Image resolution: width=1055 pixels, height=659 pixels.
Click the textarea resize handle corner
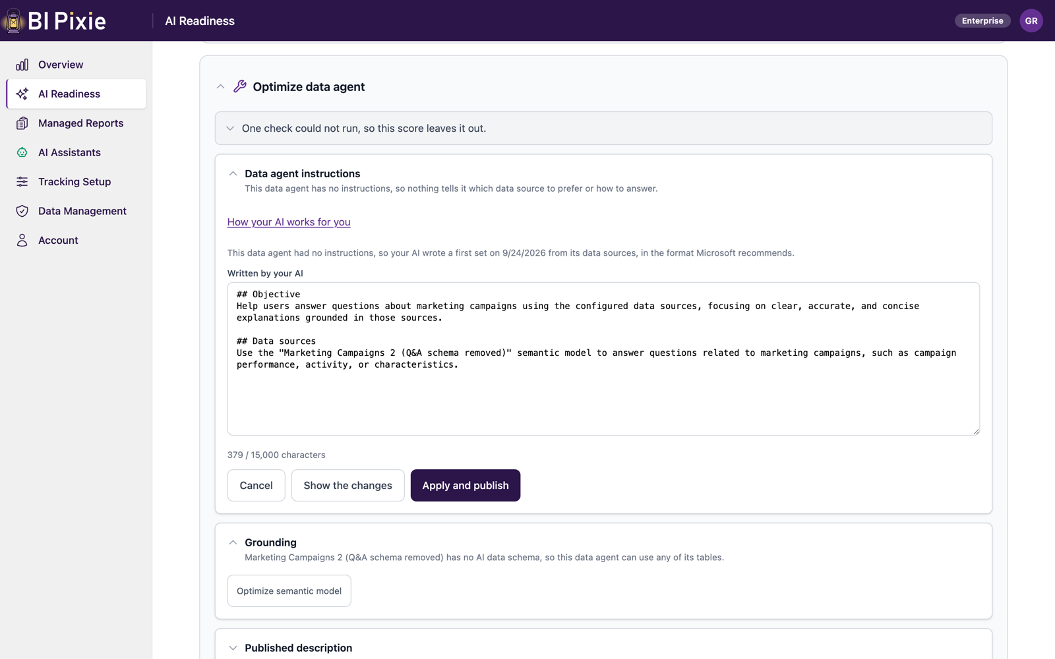(x=976, y=432)
